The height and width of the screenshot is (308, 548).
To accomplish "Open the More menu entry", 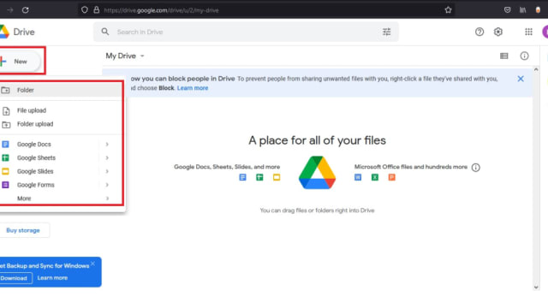I will 61,198.
